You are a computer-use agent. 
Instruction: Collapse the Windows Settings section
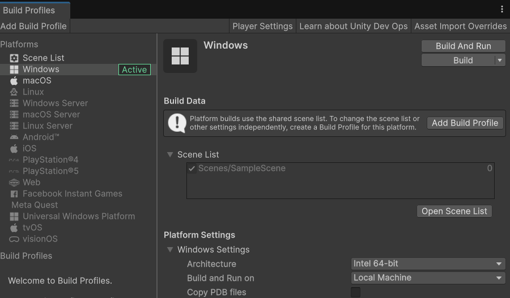click(x=170, y=249)
